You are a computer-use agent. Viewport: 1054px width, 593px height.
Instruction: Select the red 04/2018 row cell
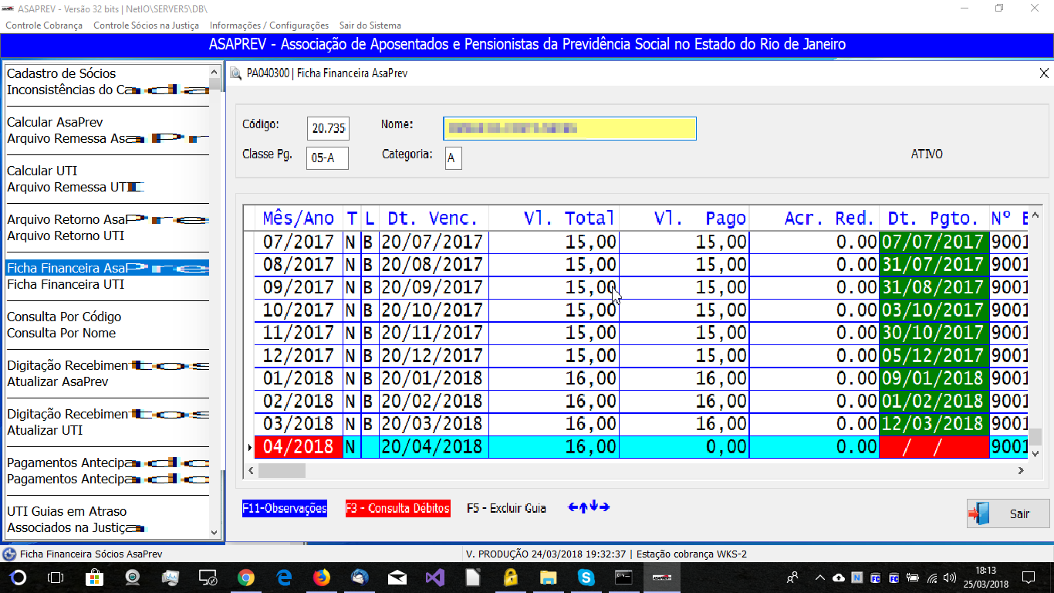point(299,447)
